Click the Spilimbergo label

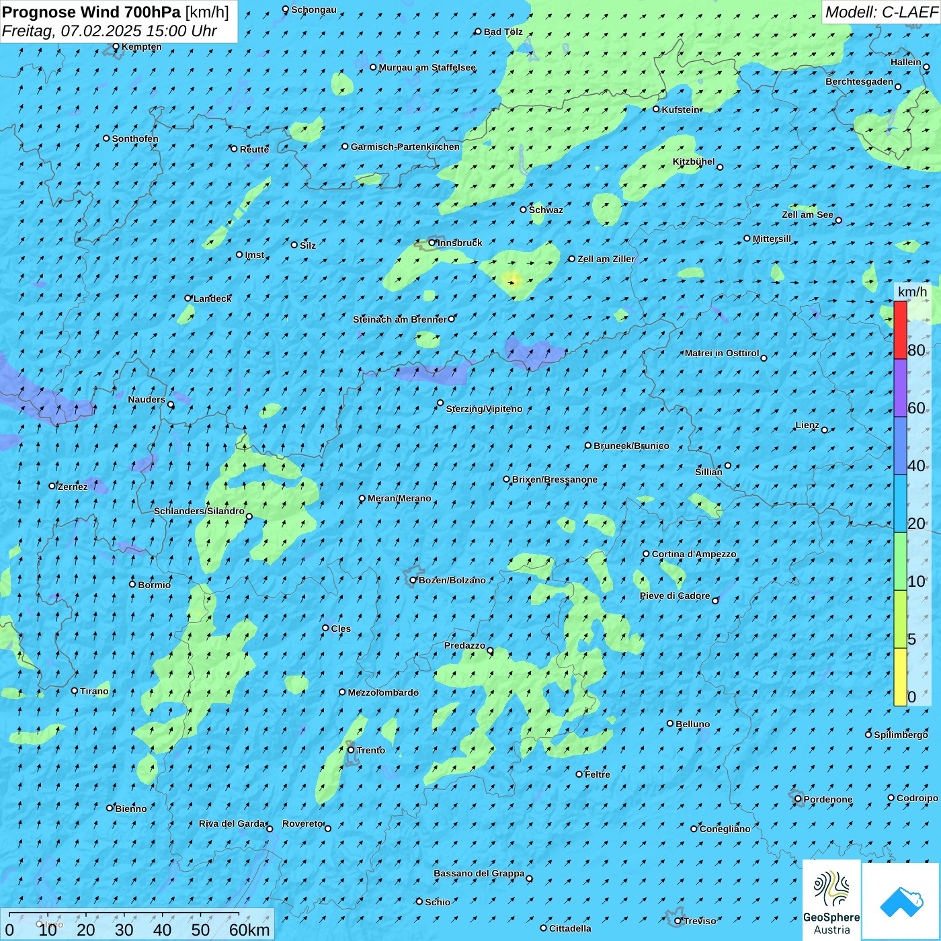point(901,735)
